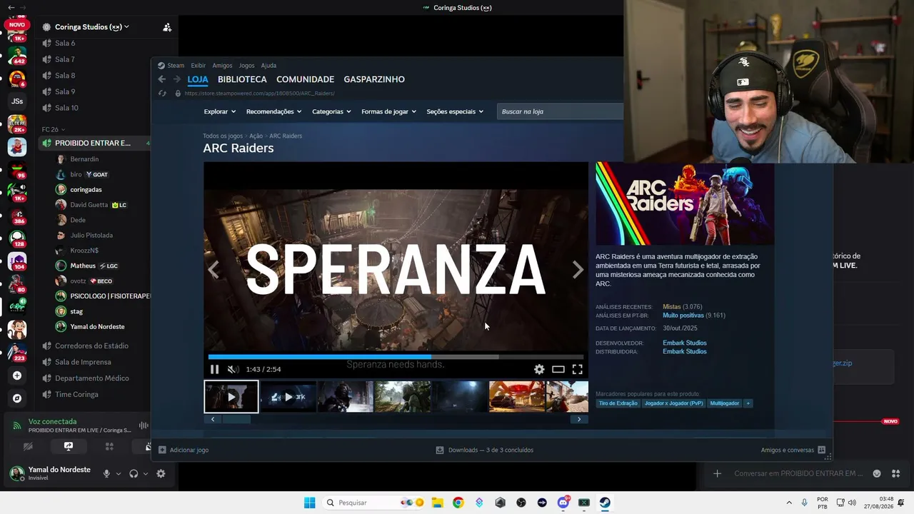Open the Steam Downloads status

click(x=485, y=450)
